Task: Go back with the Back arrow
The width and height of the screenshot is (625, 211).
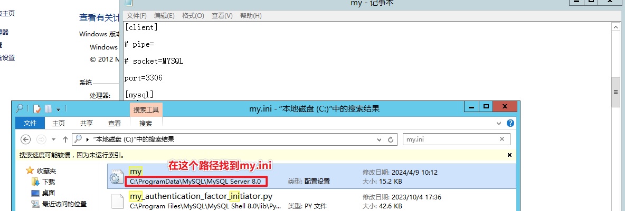Action: pyautogui.click(x=25, y=139)
